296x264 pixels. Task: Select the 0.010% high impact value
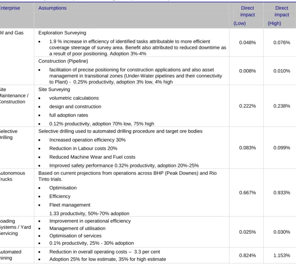coord(282,71)
